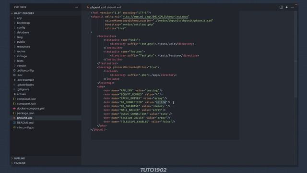Open editor more actions ellipsis
This screenshot has height=173, width=307.
tap(292, 7)
